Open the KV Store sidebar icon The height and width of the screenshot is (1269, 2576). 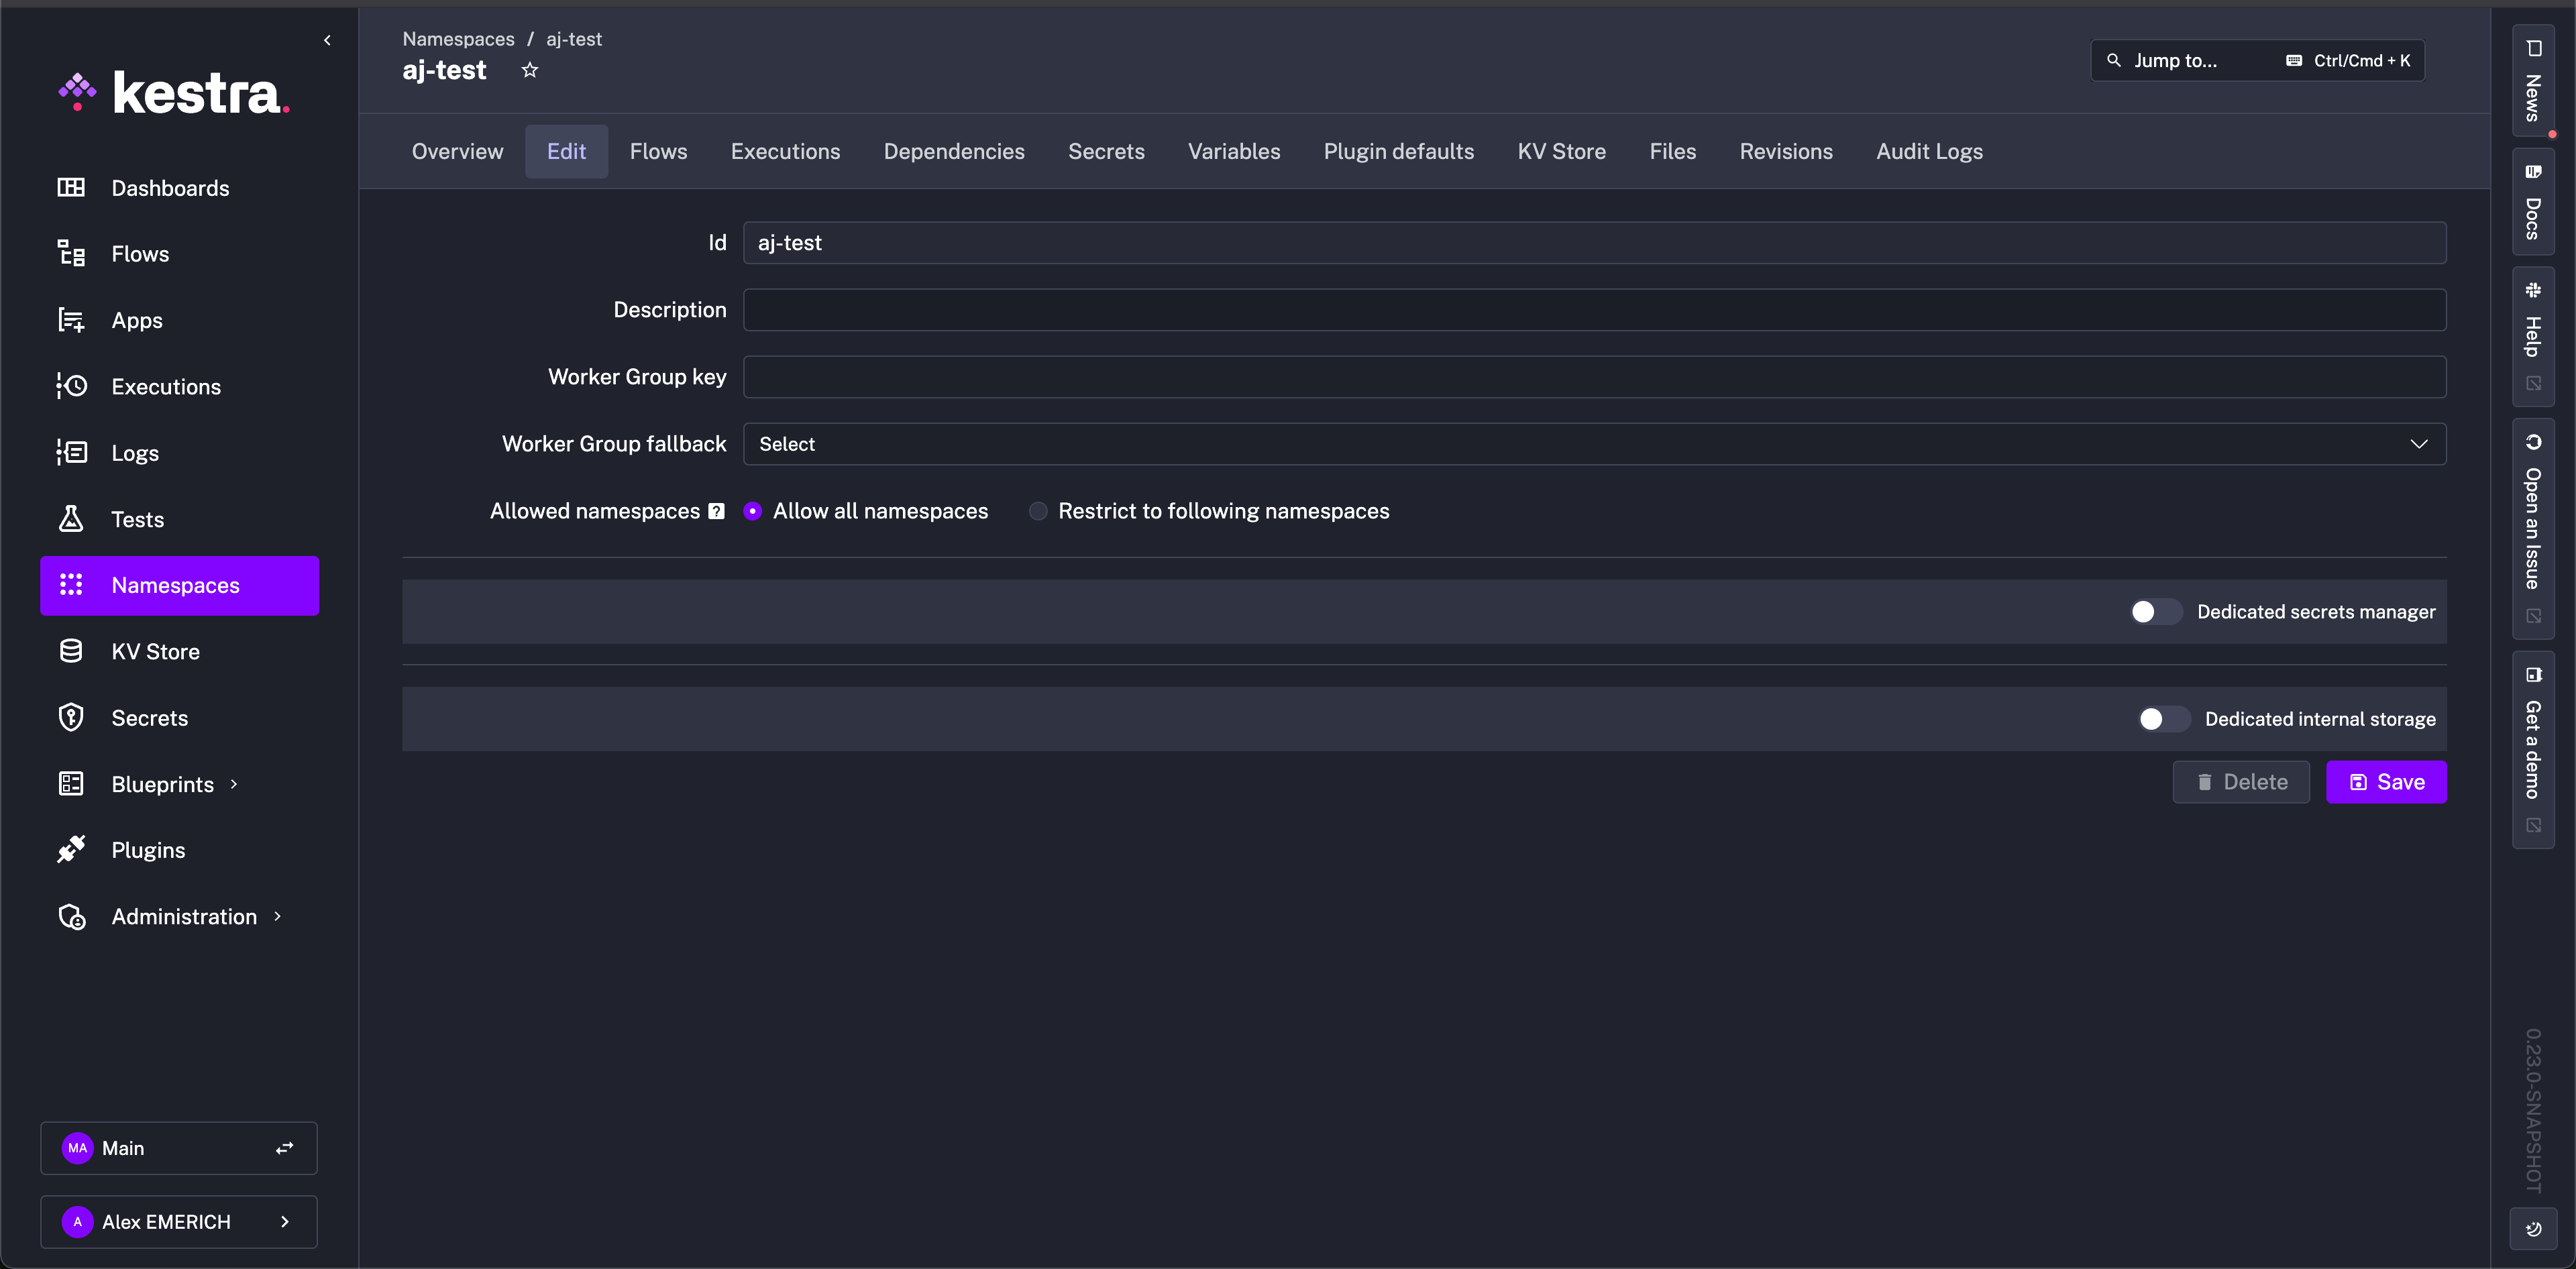pyautogui.click(x=71, y=651)
